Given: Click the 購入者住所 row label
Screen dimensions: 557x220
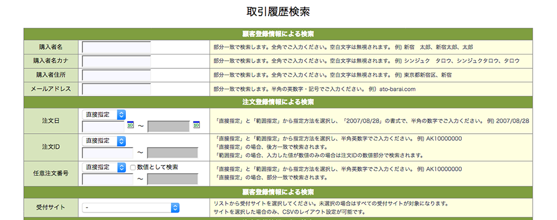Looking at the screenshot, I should pyautogui.click(x=51, y=75).
